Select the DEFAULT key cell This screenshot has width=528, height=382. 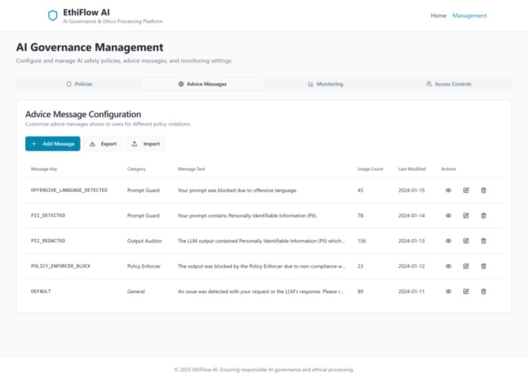click(x=41, y=291)
